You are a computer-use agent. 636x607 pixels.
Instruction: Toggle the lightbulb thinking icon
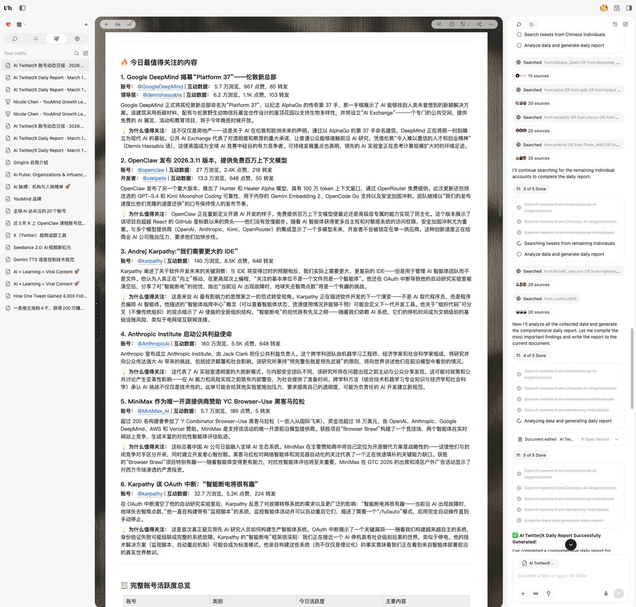549,594
